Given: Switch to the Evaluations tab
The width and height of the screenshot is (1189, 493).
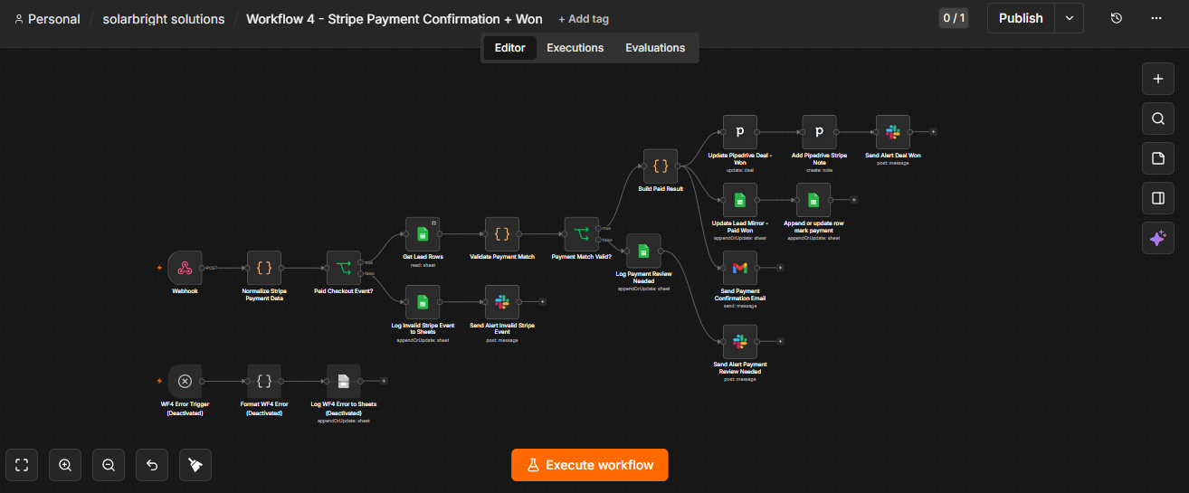Looking at the screenshot, I should point(655,48).
